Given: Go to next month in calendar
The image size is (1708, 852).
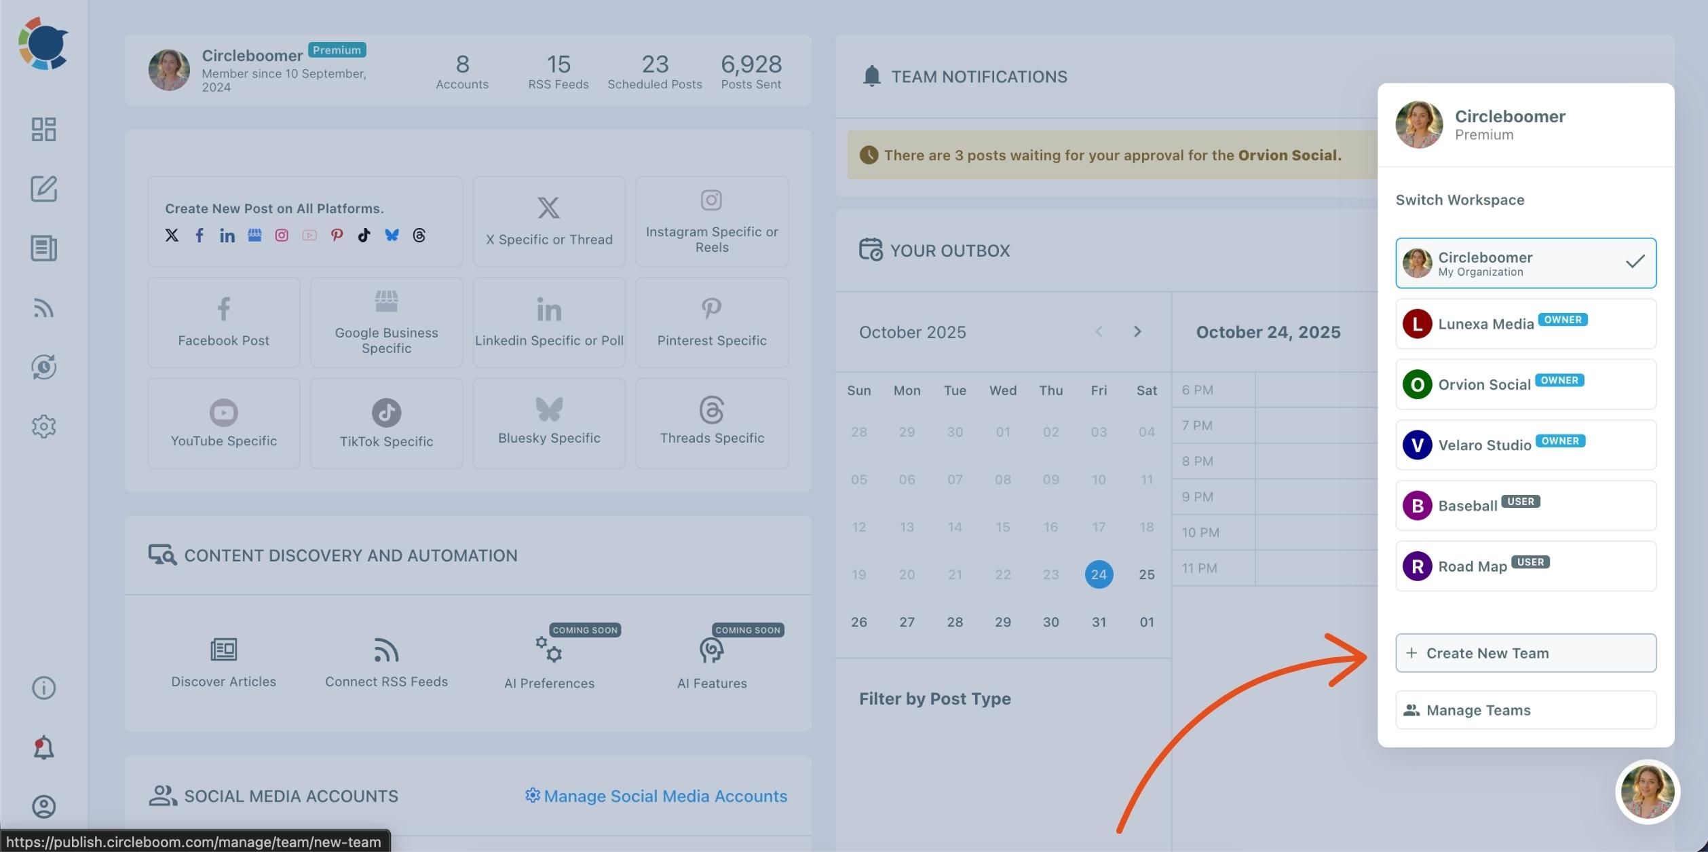Looking at the screenshot, I should (x=1137, y=332).
